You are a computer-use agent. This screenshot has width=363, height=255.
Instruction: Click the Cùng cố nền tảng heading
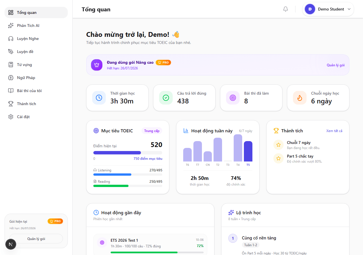coord(259,238)
